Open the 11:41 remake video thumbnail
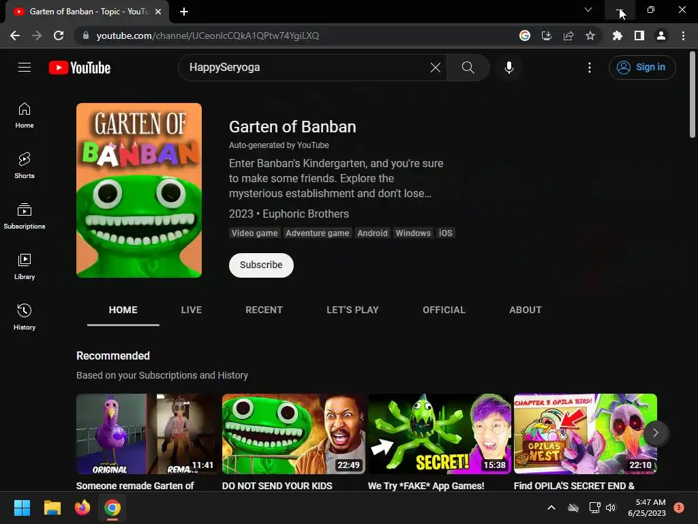 pos(148,433)
